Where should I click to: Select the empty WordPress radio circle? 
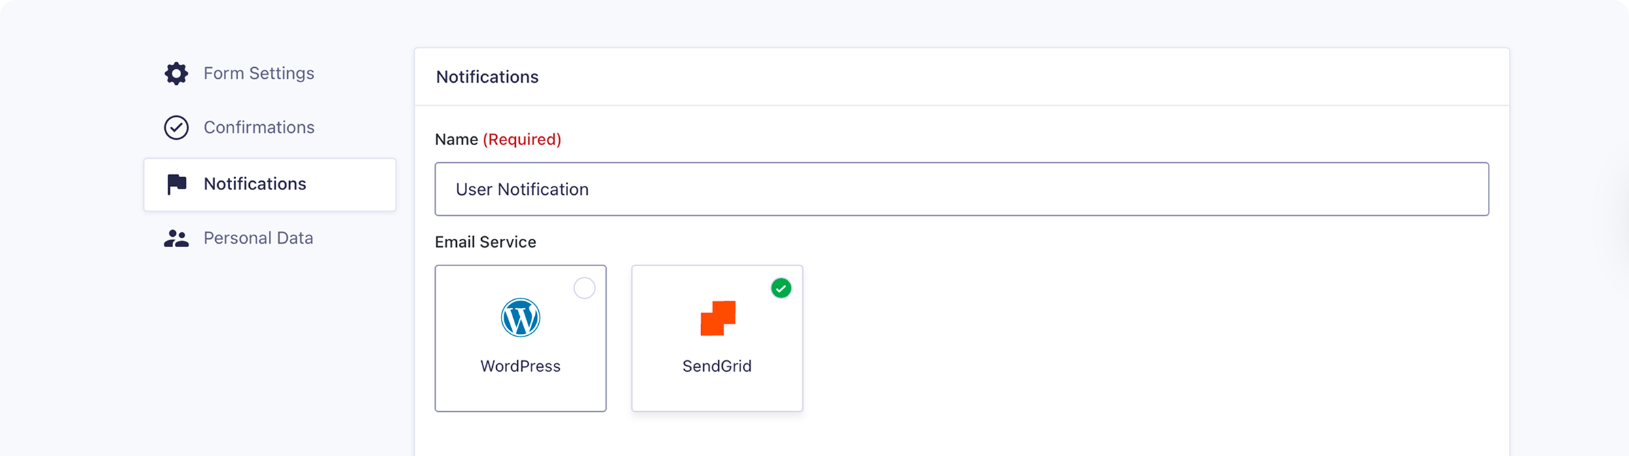tap(584, 288)
